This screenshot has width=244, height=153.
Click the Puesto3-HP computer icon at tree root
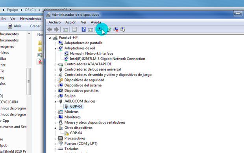tap(55, 38)
